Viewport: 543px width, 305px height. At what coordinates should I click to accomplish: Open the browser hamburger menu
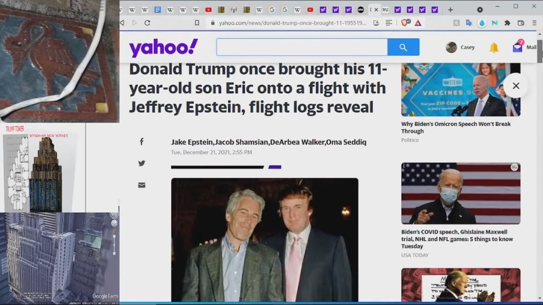(x=534, y=23)
